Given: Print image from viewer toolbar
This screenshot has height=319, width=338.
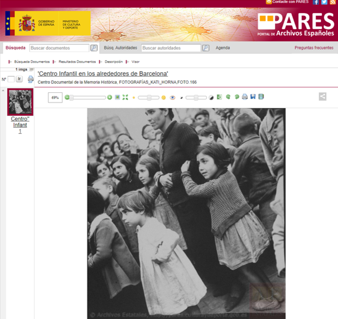Looking at the screenshot, I should [245, 97].
